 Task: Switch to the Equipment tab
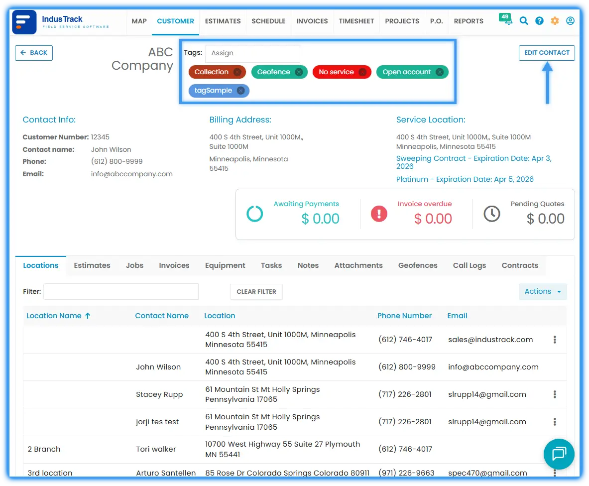tap(225, 265)
